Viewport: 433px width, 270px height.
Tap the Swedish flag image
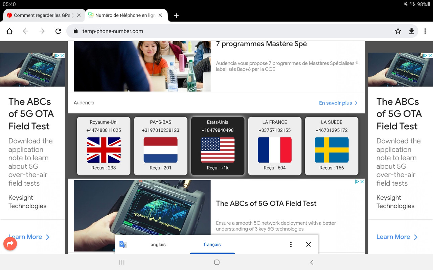point(332,150)
